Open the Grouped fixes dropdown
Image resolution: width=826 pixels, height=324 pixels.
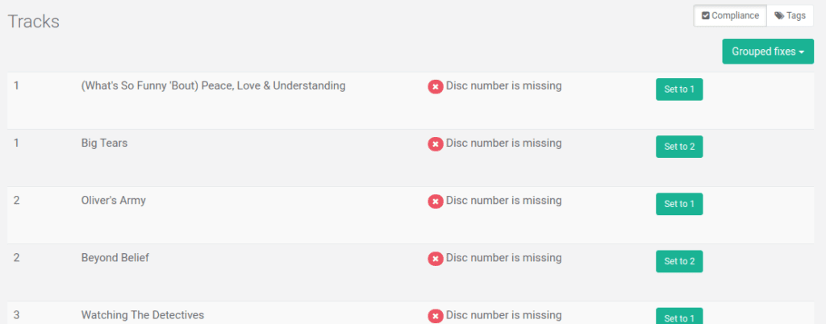coord(767,52)
